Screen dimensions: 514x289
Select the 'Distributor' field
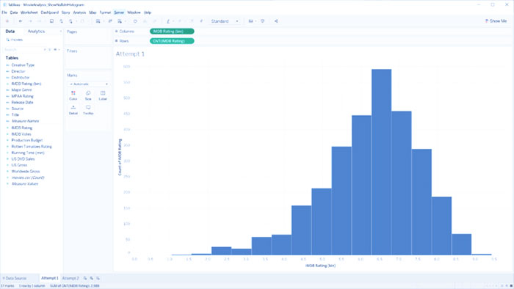point(21,78)
